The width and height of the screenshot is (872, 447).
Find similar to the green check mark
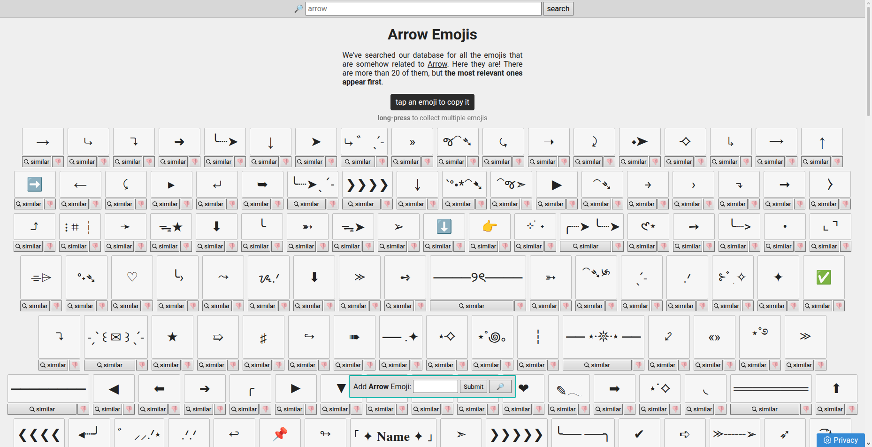click(x=817, y=306)
